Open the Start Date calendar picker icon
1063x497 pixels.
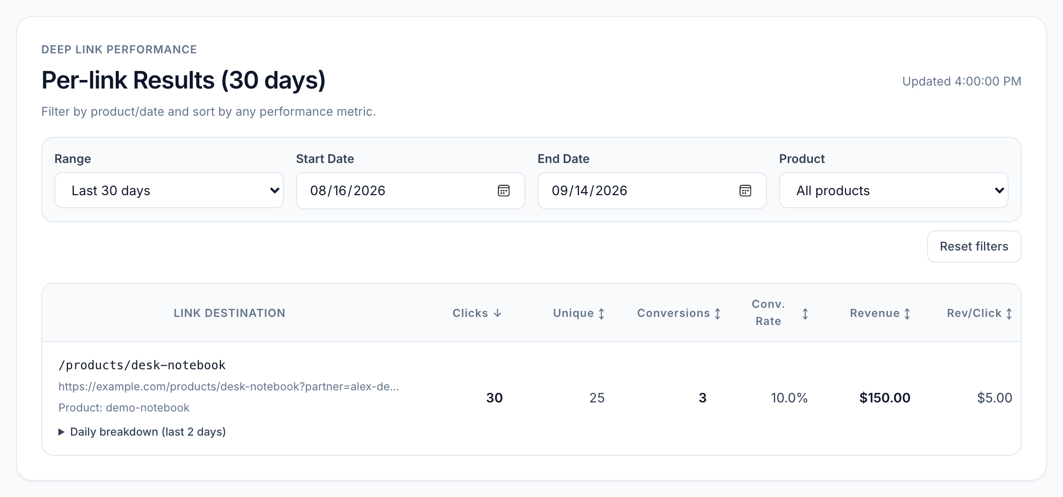(x=504, y=191)
